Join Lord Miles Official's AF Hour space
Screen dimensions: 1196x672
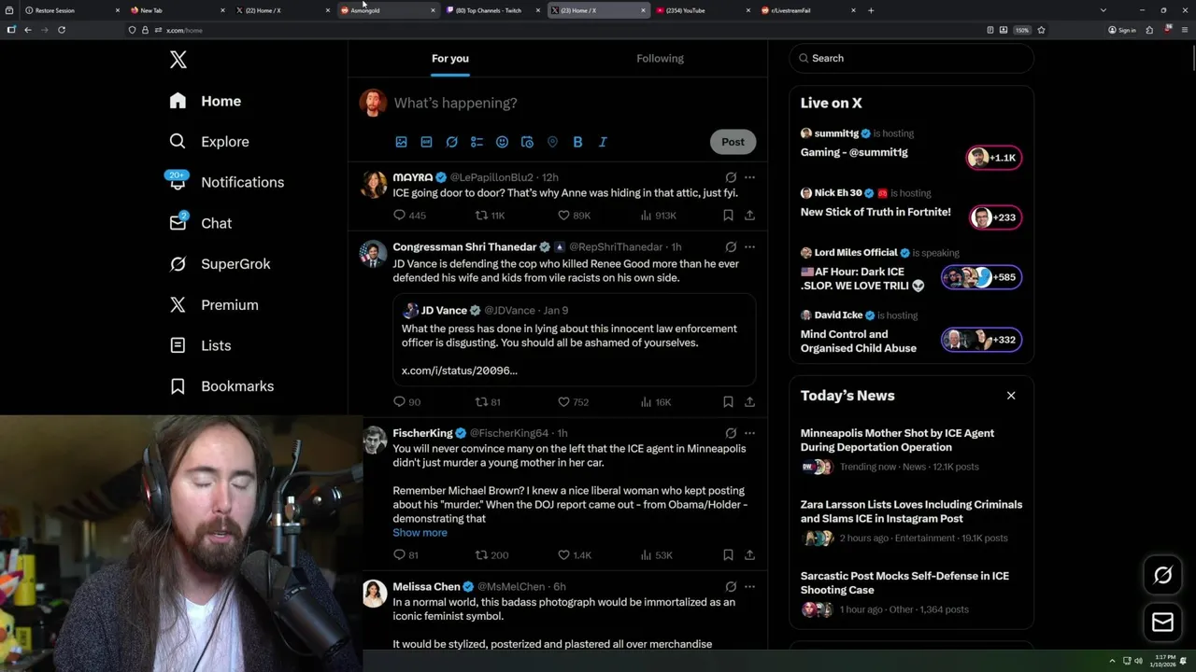981,277
